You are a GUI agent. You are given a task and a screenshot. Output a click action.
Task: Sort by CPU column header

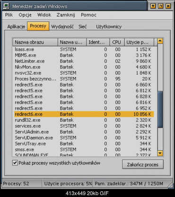117,42
